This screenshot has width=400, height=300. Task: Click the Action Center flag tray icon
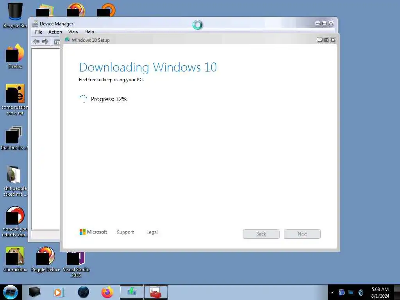coord(341,293)
